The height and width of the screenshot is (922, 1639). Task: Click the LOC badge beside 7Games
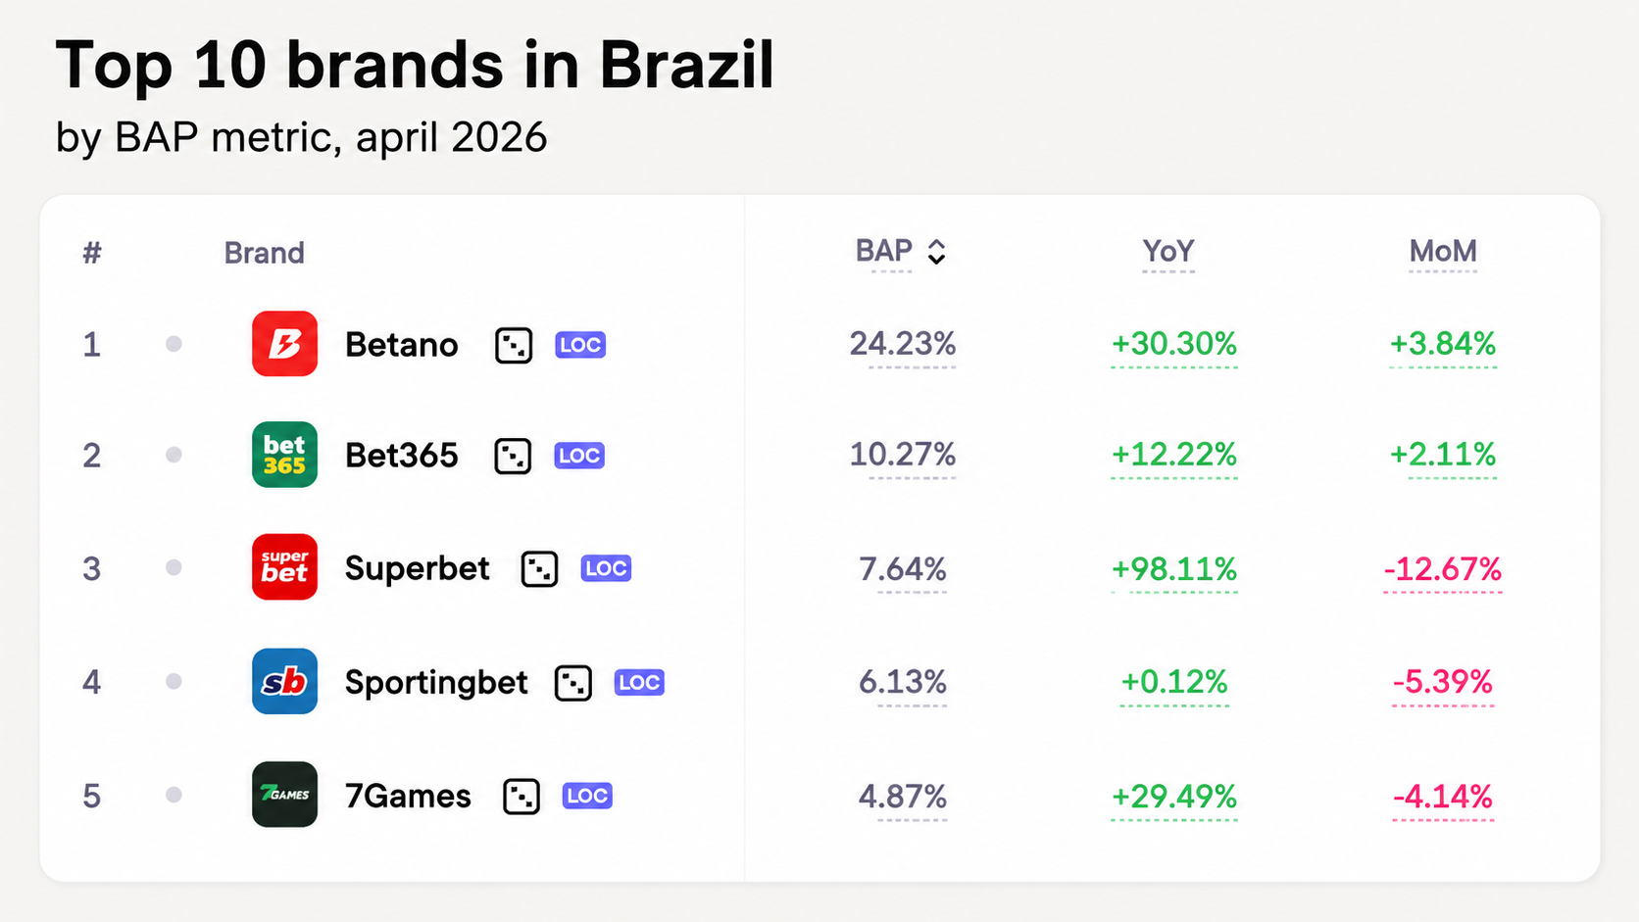pos(587,796)
